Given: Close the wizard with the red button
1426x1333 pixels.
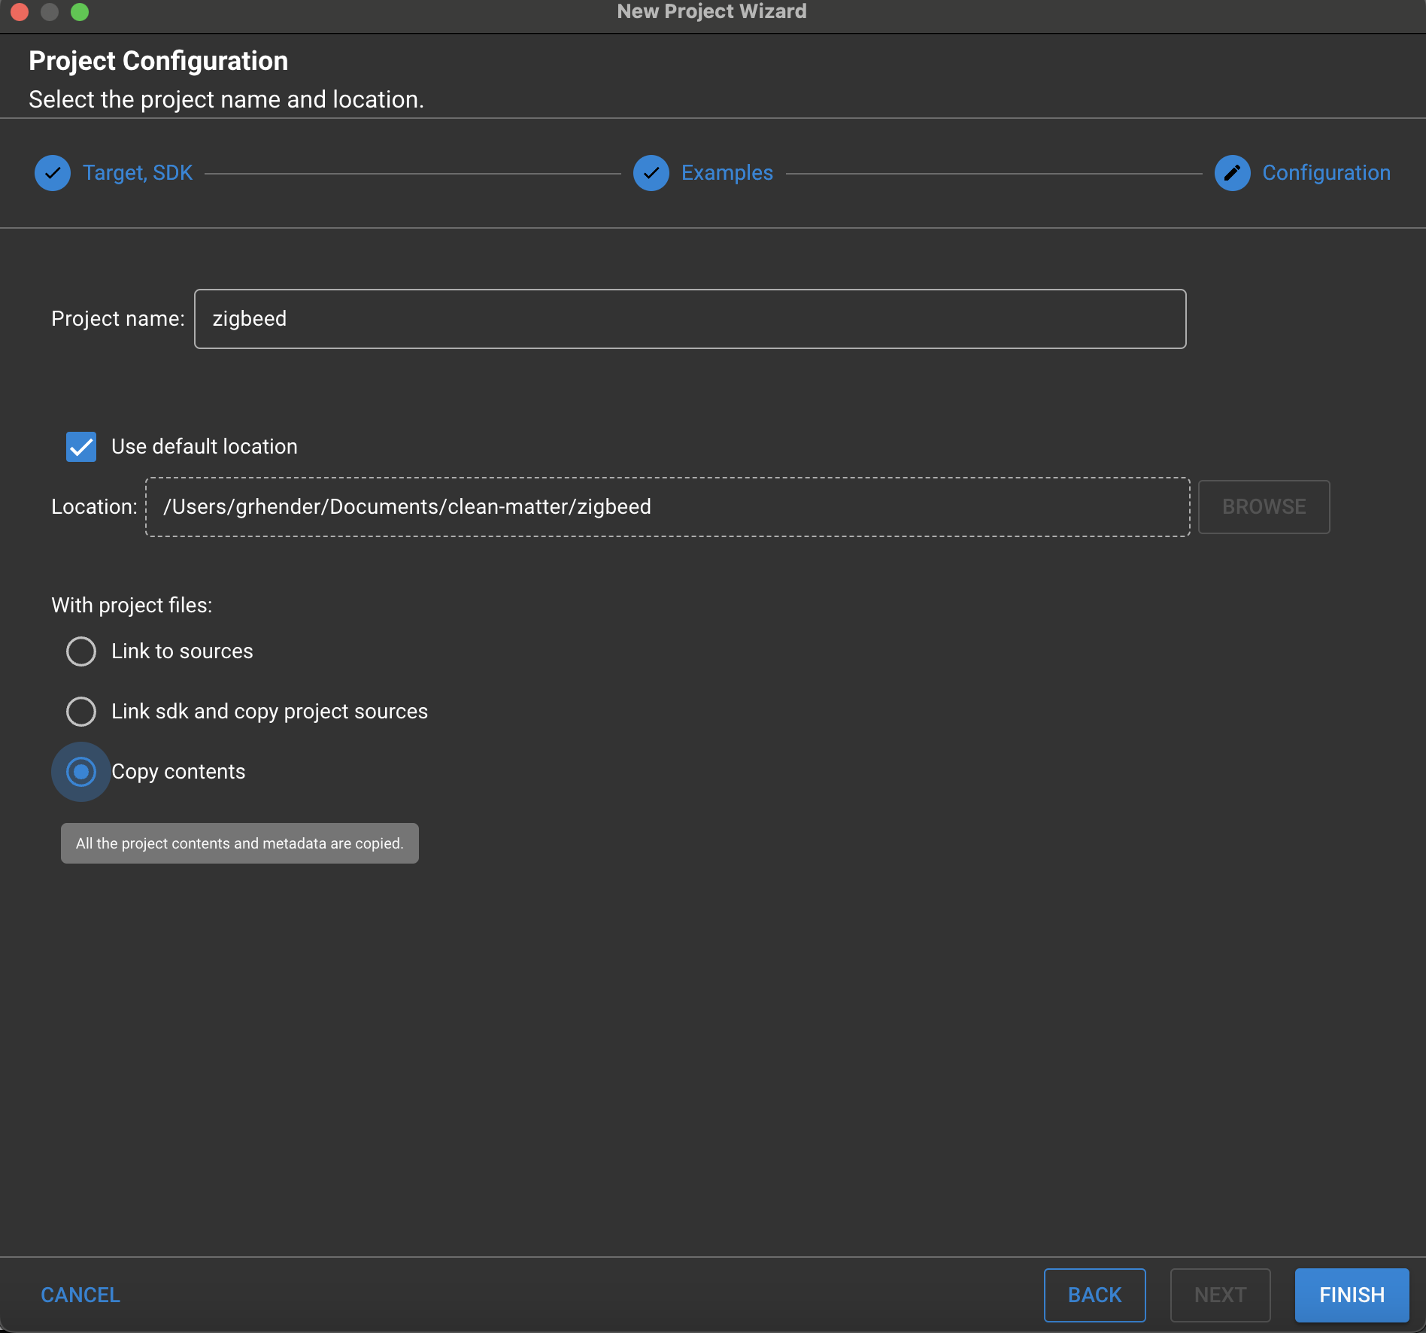Looking at the screenshot, I should tap(20, 12).
